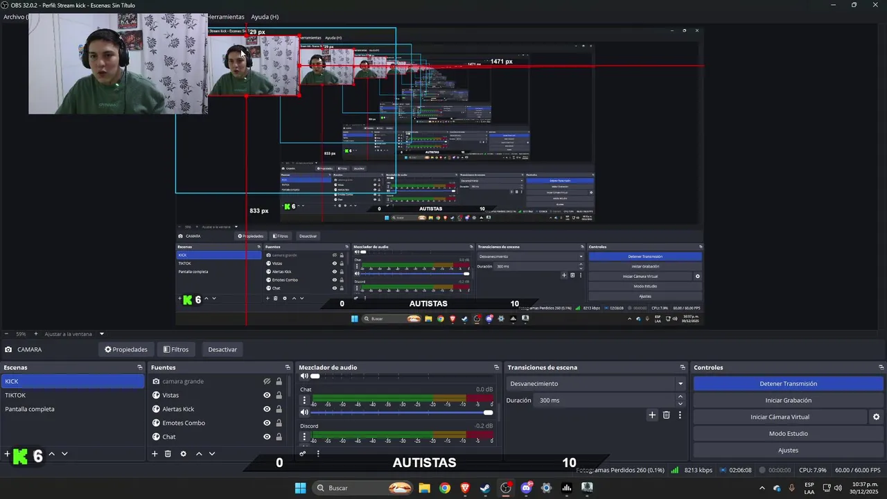This screenshot has width=887, height=499.
Task: Show the camara grande source
Action: tap(267, 381)
